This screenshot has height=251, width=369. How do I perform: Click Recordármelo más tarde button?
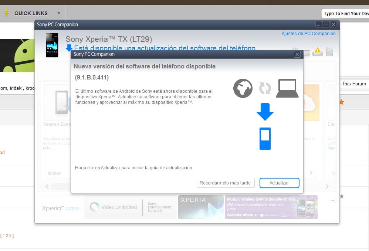pos(225,183)
